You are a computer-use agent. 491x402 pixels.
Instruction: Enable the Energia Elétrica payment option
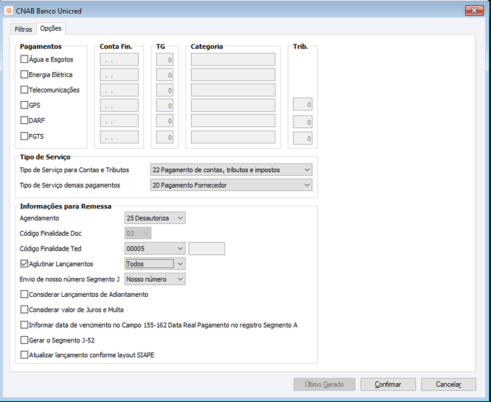(x=24, y=74)
